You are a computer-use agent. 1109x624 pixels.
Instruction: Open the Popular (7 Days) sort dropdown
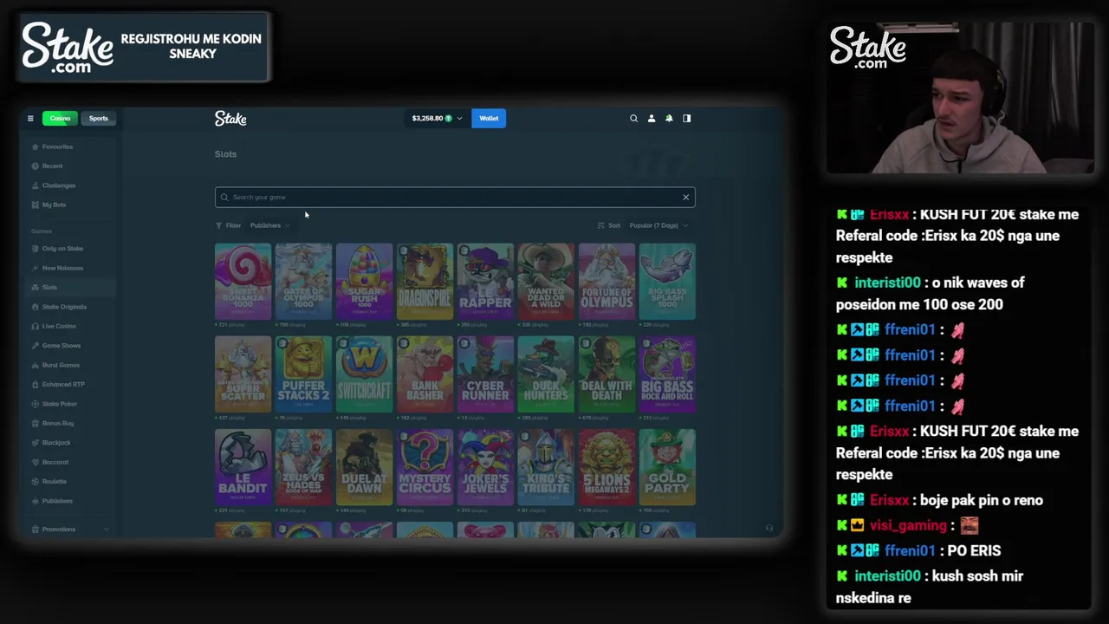tap(658, 225)
